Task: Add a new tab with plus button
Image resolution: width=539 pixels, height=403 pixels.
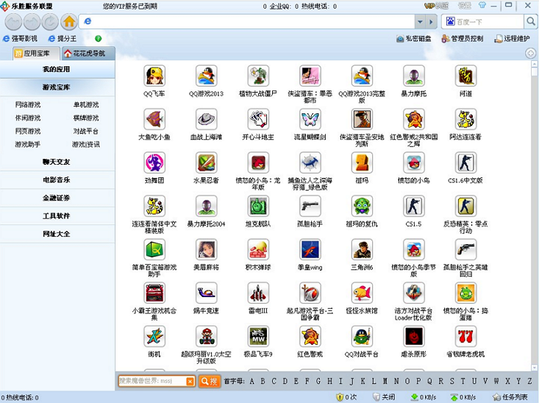Action: pyautogui.click(x=530, y=53)
